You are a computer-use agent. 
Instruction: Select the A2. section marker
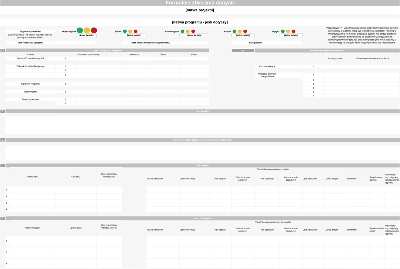(x=243, y=51)
